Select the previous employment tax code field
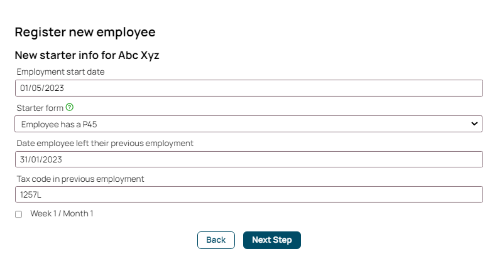This screenshot has width=490, height=259. (249, 194)
